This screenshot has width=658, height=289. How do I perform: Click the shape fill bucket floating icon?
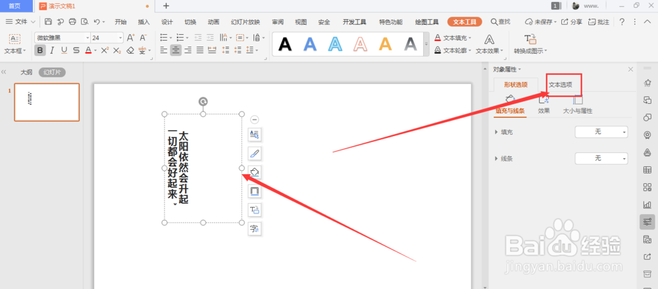(255, 173)
